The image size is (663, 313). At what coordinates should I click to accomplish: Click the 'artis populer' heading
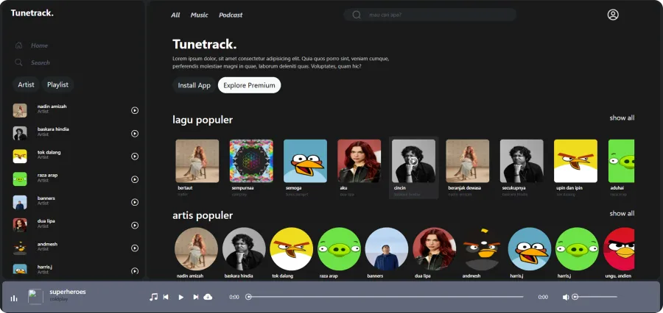[203, 215]
